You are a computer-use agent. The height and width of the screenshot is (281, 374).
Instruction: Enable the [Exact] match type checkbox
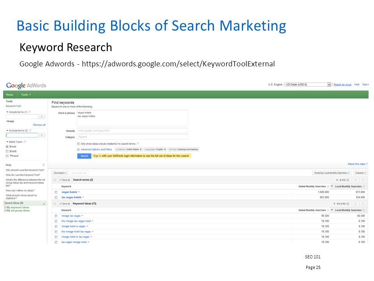7,151
